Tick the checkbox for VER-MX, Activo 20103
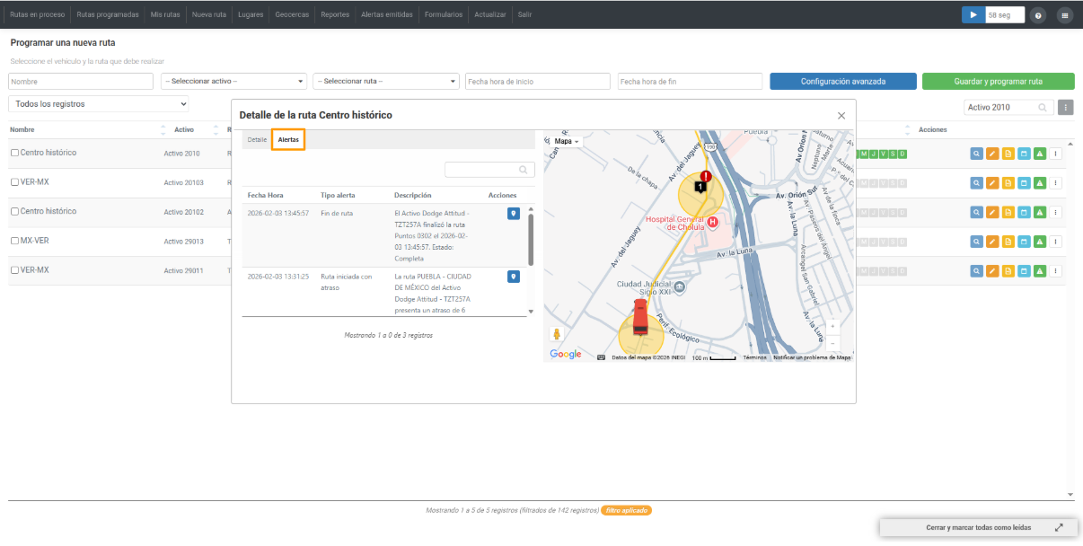 pyautogui.click(x=14, y=182)
